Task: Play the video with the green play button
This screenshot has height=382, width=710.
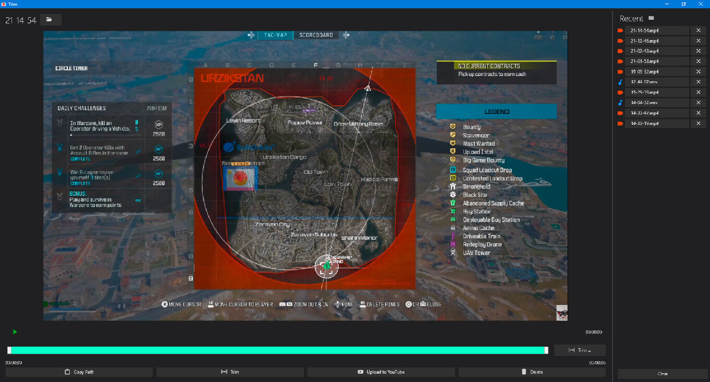Action: point(15,332)
